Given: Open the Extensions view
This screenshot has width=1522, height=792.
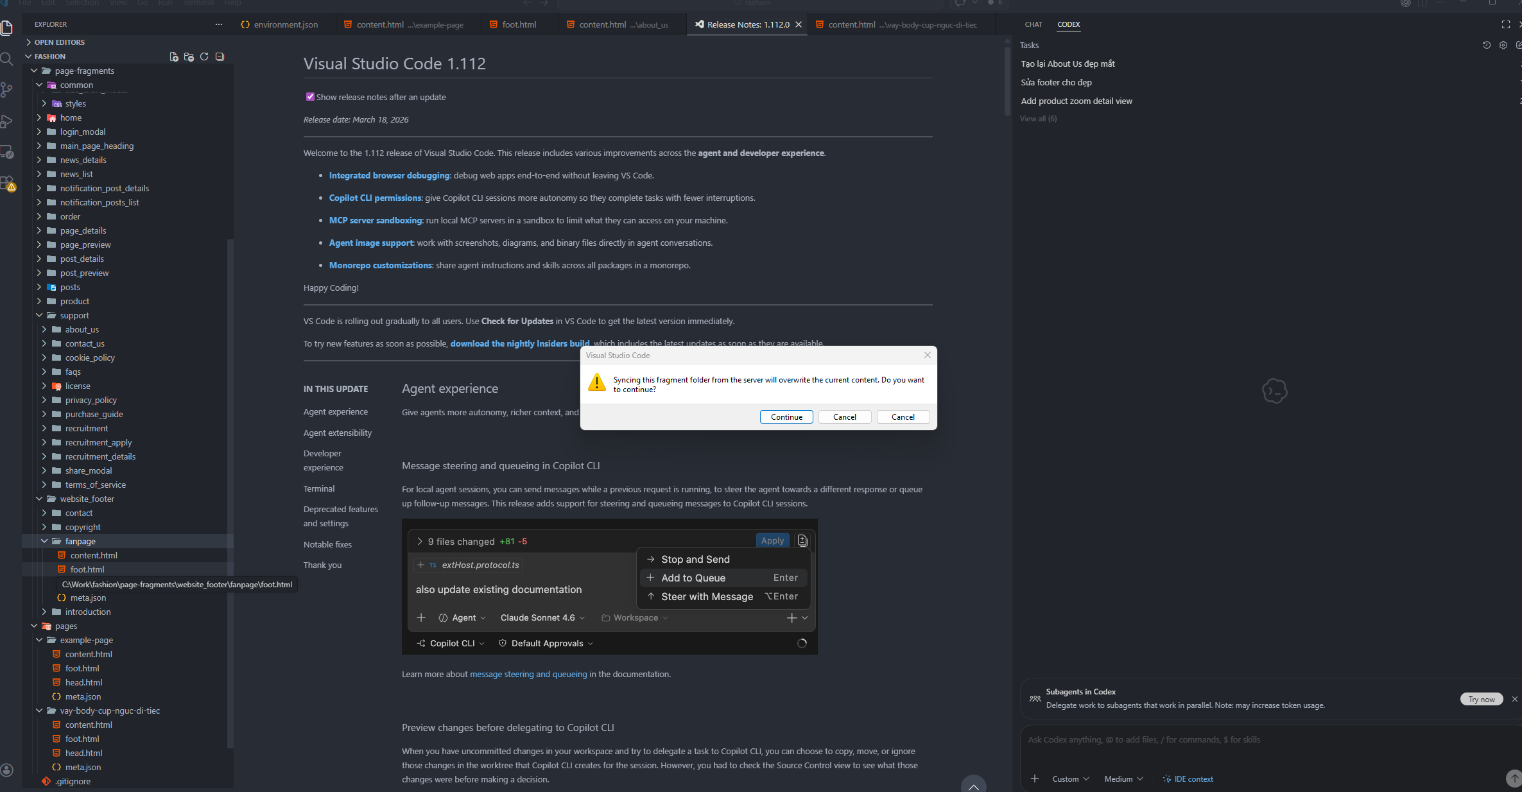Looking at the screenshot, I should (7, 184).
